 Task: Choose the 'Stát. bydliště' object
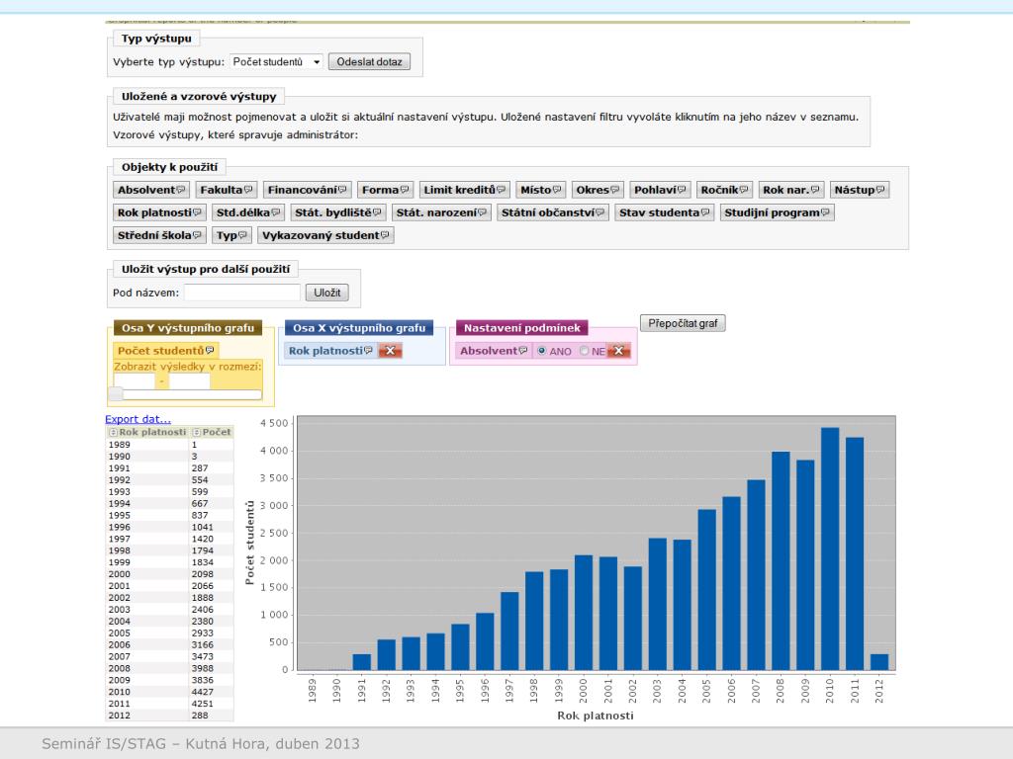(338, 212)
